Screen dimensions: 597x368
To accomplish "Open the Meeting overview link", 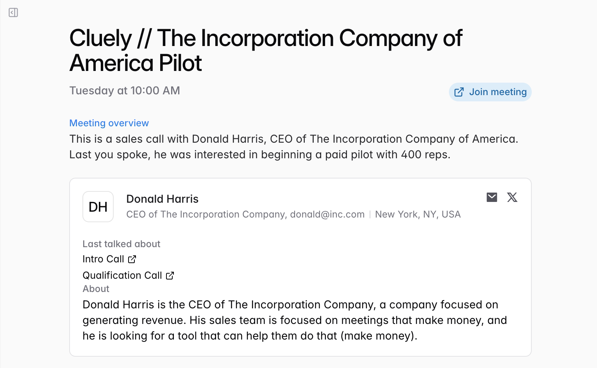I will pos(109,123).
